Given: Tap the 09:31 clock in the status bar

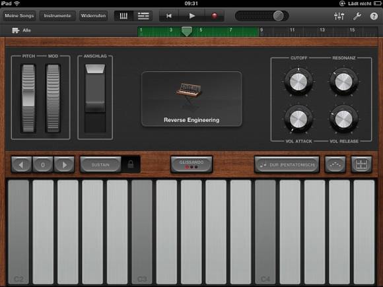Looking at the screenshot, I should (x=191, y=3).
